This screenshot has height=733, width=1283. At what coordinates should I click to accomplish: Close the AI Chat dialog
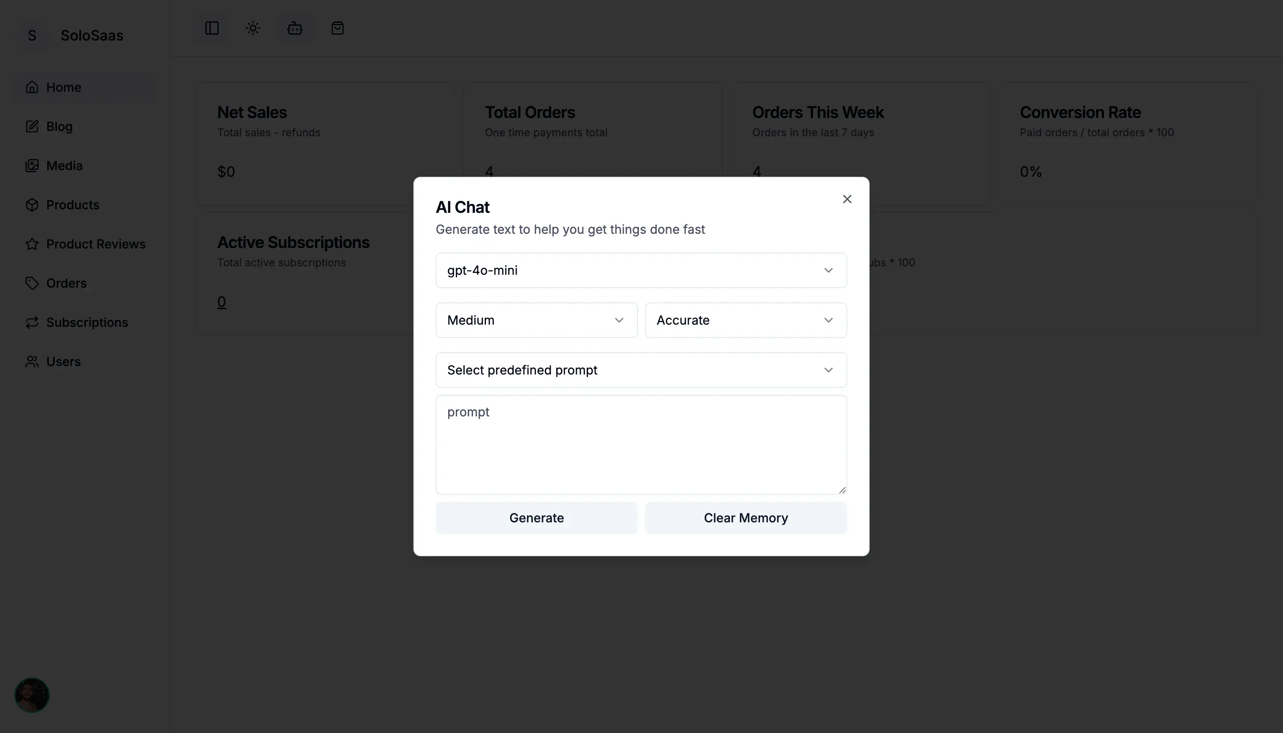(x=847, y=200)
